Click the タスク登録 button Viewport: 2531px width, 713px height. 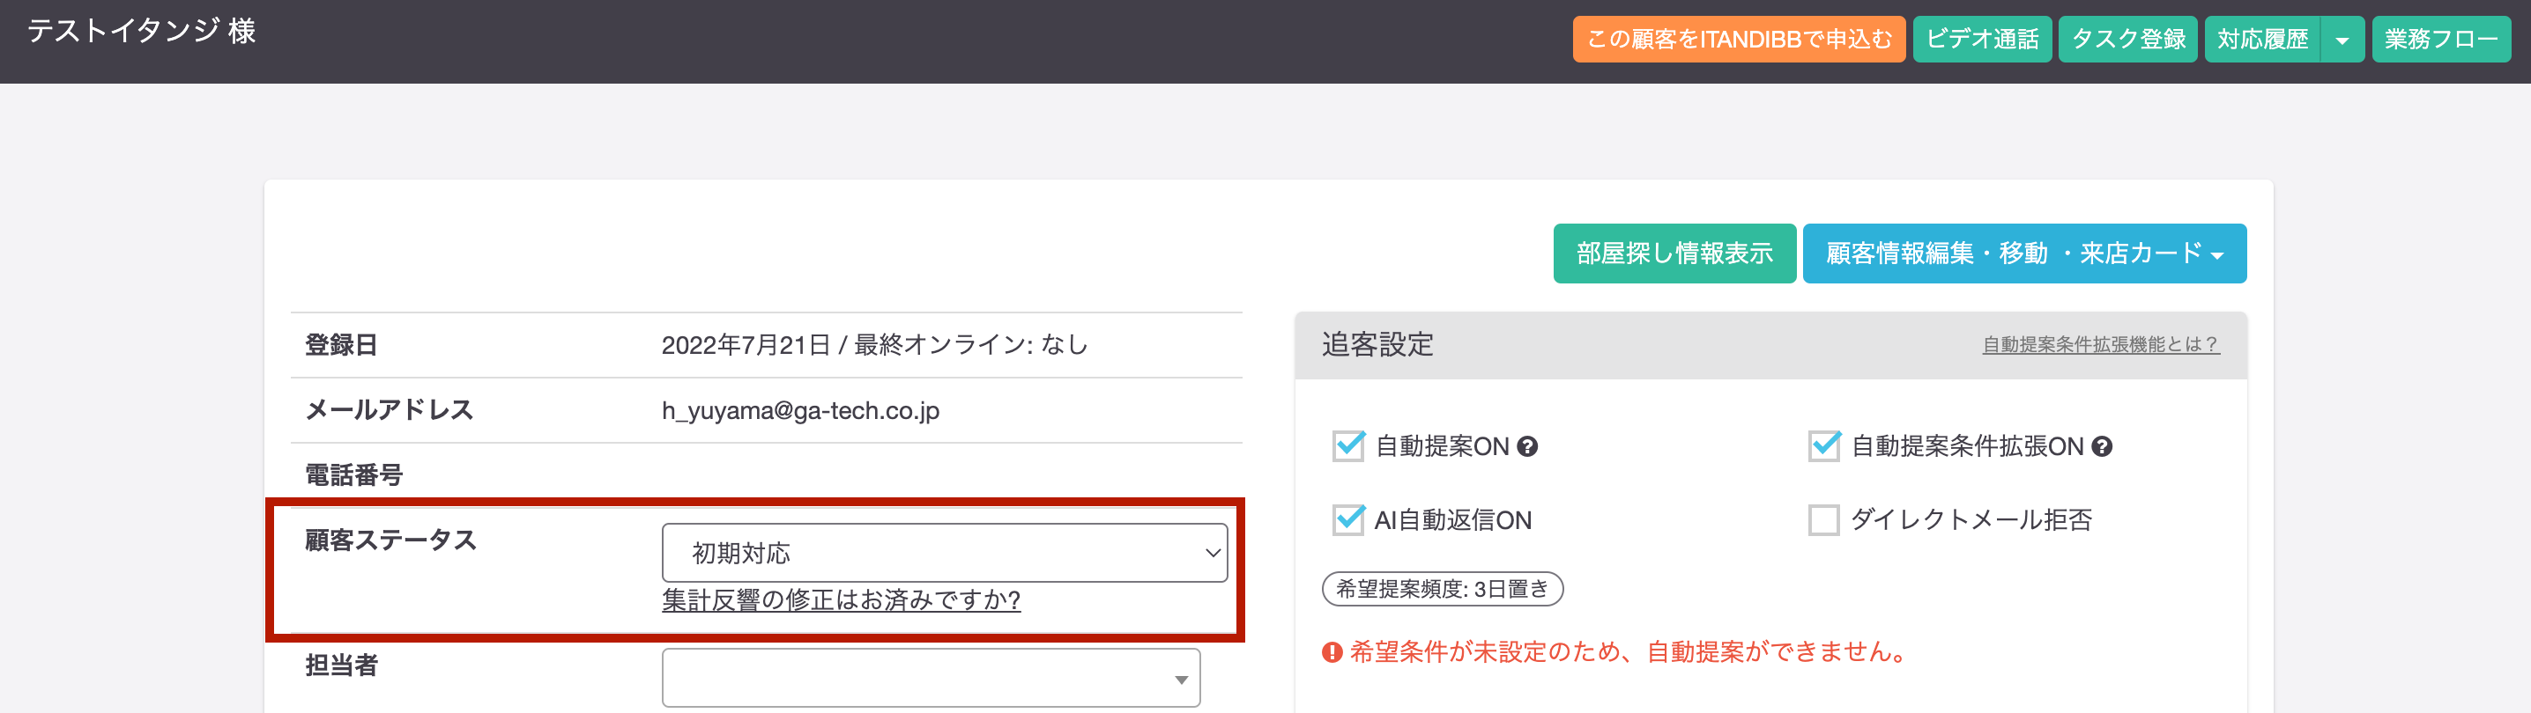tap(2127, 40)
